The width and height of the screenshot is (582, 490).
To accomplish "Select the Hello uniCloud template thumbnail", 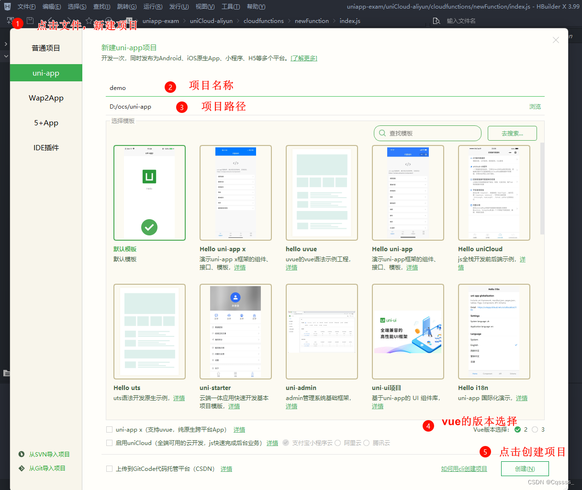I will [494, 193].
